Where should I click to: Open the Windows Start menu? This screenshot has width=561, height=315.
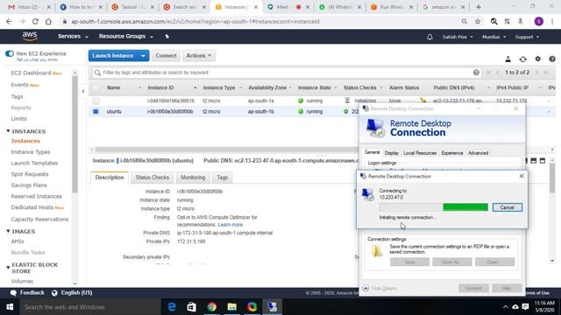pyautogui.click(x=10, y=307)
